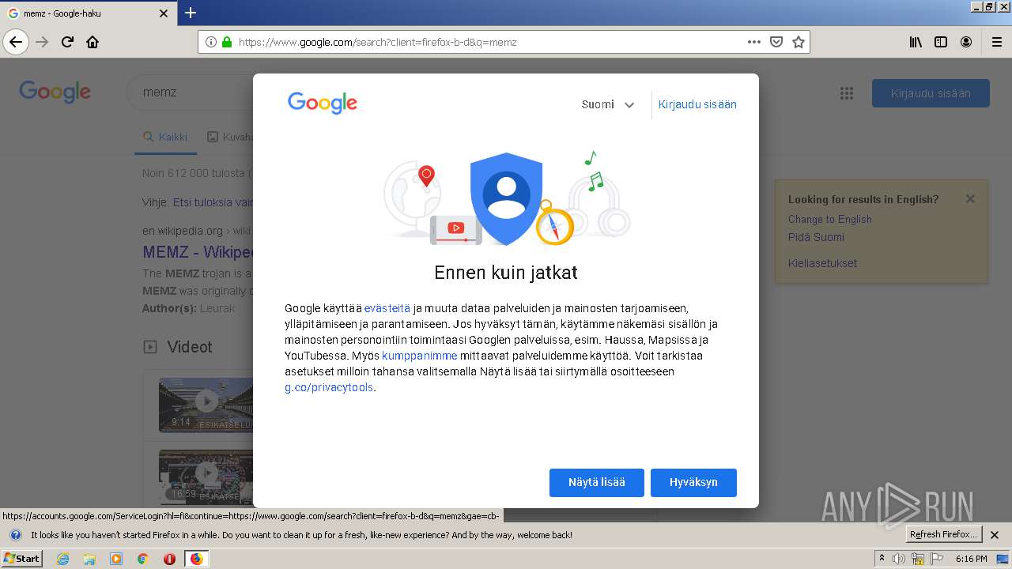Save page to Pocket
The height and width of the screenshot is (569, 1012).
pos(776,42)
